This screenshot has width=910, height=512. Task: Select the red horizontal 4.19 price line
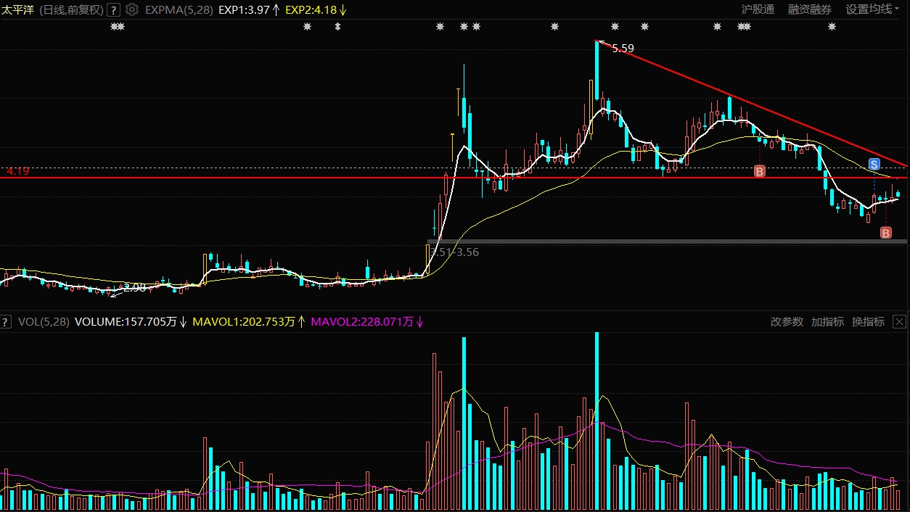pyautogui.click(x=455, y=178)
